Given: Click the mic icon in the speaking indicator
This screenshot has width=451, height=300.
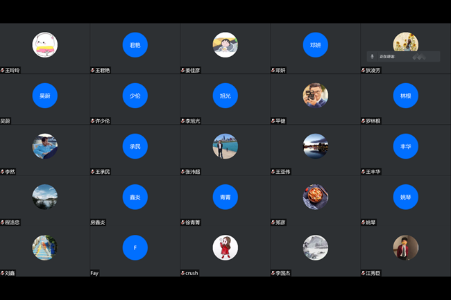Looking at the screenshot, I should 373,57.
